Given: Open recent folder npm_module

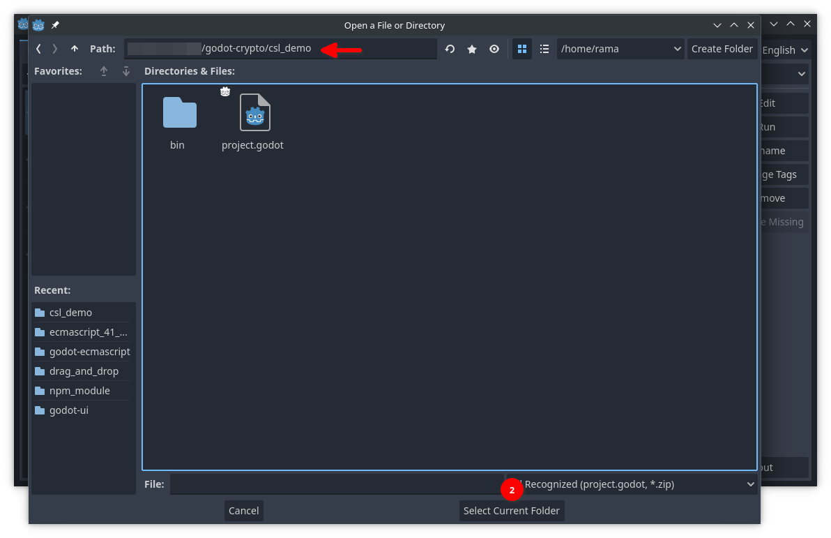Looking at the screenshot, I should coord(82,391).
